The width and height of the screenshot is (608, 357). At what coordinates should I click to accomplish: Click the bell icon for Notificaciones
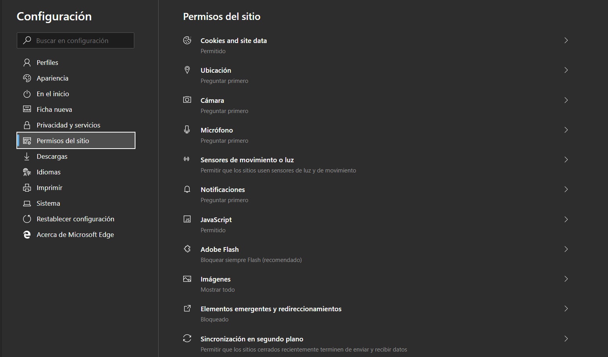click(187, 190)
